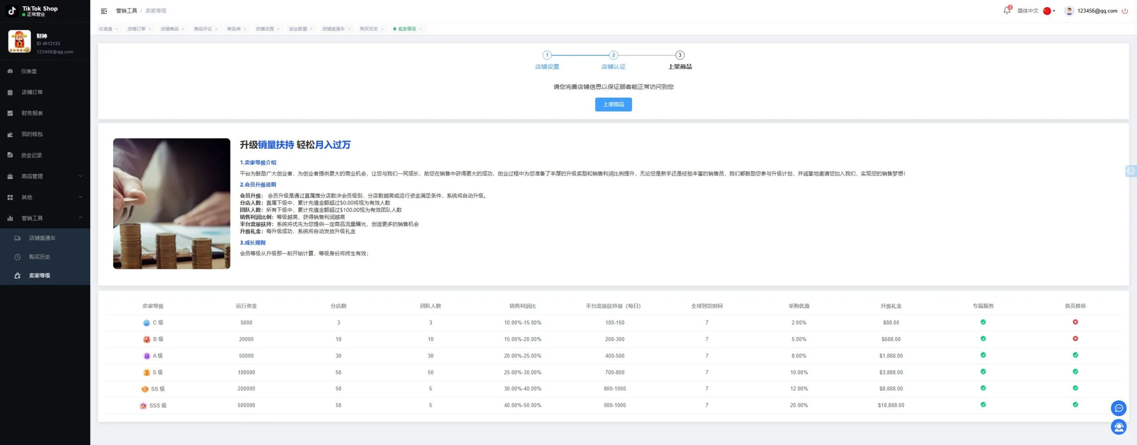The image size is (1137, 445).
Task: Click the S 级 level badge icon
Action: point(147,373)
